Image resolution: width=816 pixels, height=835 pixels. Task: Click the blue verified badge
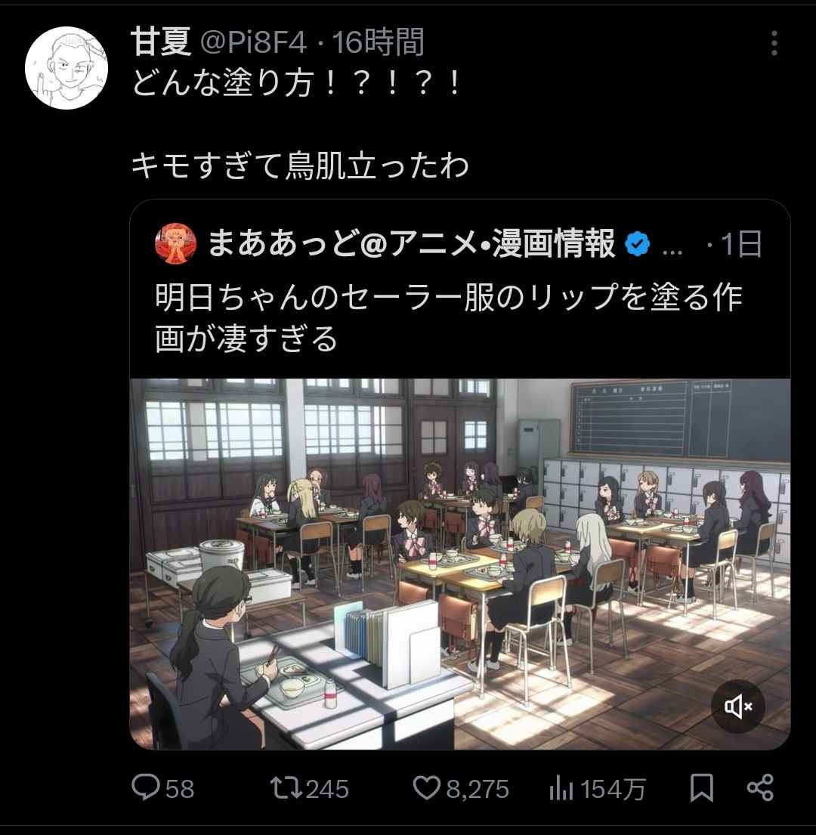[637, 244]
